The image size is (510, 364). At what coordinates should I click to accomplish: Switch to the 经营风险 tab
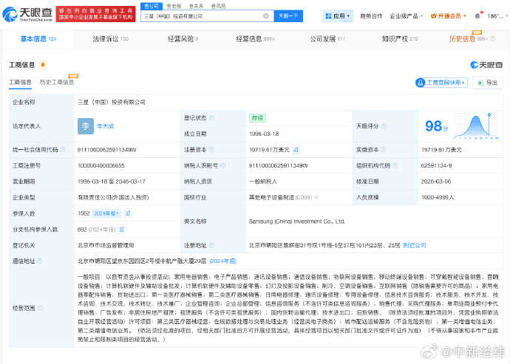pos(183,39)
